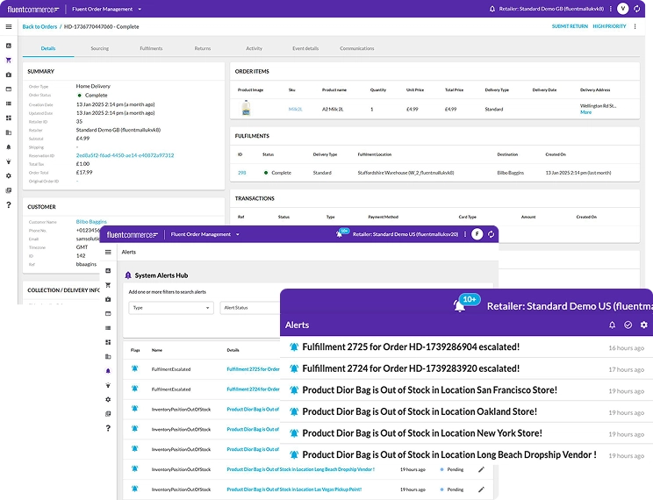Click the settings gear in the Alerts panel
The width and height of the screenshot is (653, 500).
pyautogui.click(x=643, y=325)
